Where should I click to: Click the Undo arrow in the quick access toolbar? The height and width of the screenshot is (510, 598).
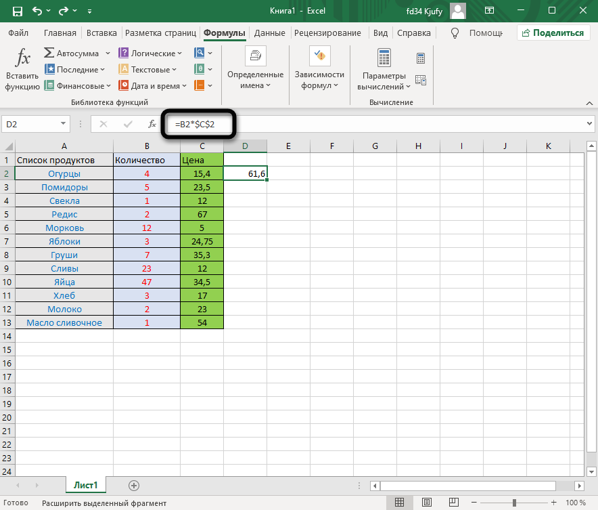click(37, 12)
